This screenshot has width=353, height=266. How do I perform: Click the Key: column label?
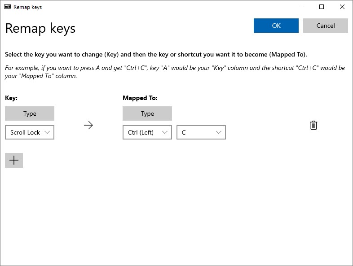pyautogui.click(x=11, y=98)
